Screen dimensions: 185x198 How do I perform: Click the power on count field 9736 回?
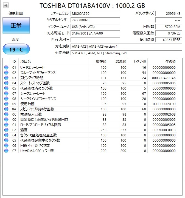click(169, 33)
